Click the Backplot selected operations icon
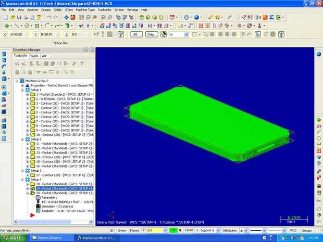 pyautogui.click(x=46, y=64)
